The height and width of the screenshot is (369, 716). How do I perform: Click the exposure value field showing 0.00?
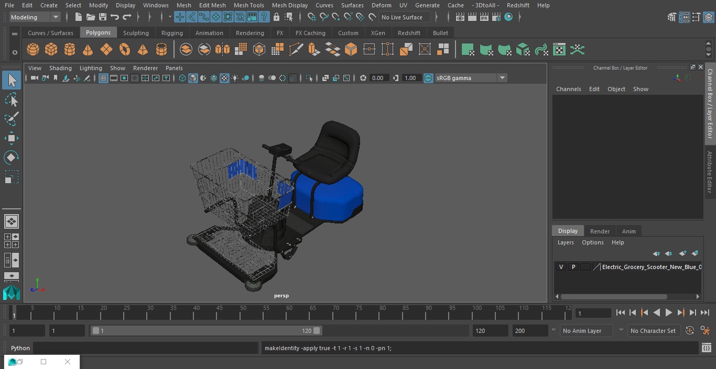[378, 78]
